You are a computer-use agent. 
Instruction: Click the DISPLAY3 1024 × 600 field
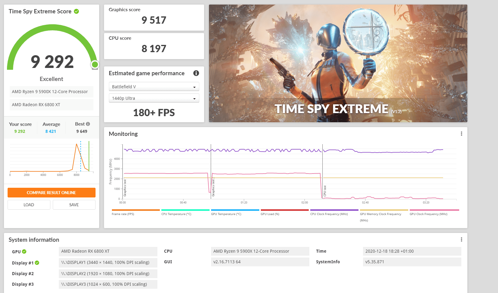pos(108,284)
